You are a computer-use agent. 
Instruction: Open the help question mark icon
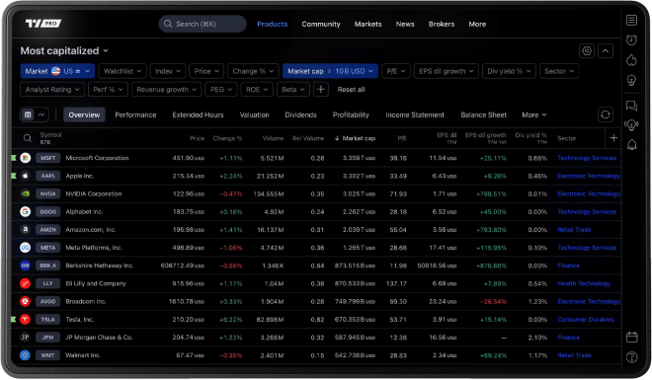pos(631,356)
